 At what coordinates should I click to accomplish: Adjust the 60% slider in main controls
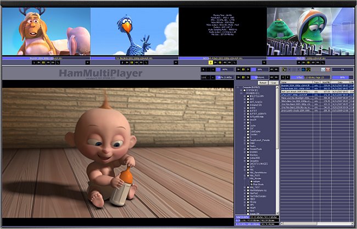tap(225, 69)
